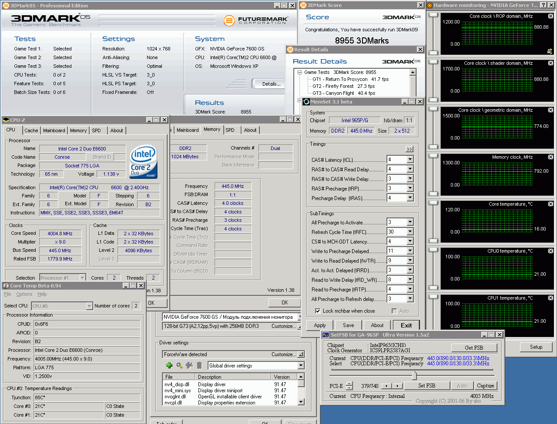Image resolution: width=557 pixels, height=424 pixels.
Task: Click the Save button in MemSet
Action: point(348,325)
